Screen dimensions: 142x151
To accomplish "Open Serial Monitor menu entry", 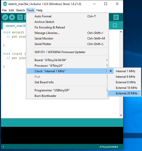I will point(67,39).
